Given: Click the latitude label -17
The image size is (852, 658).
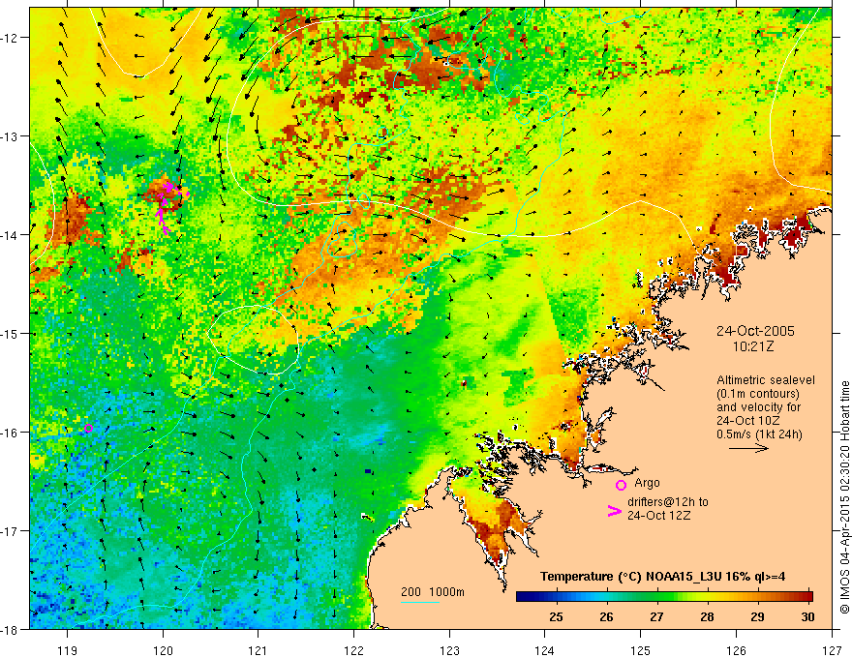Looking at the screenshot, I should (10, 530).
